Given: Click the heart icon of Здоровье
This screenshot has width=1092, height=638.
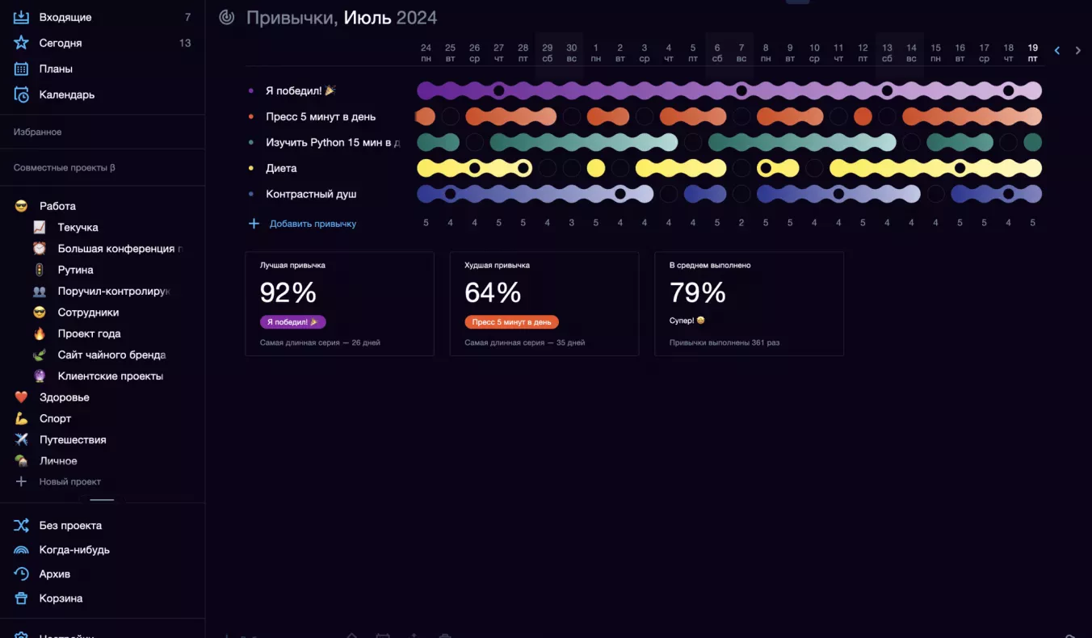Looking at the screenshot, I should coord(22,397).
